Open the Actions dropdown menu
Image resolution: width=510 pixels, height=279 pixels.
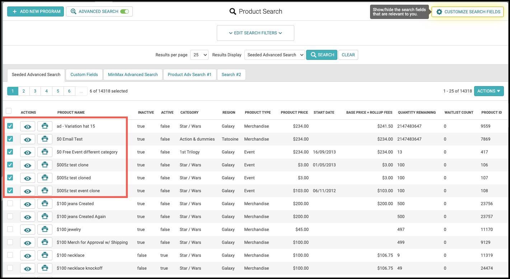489,91
